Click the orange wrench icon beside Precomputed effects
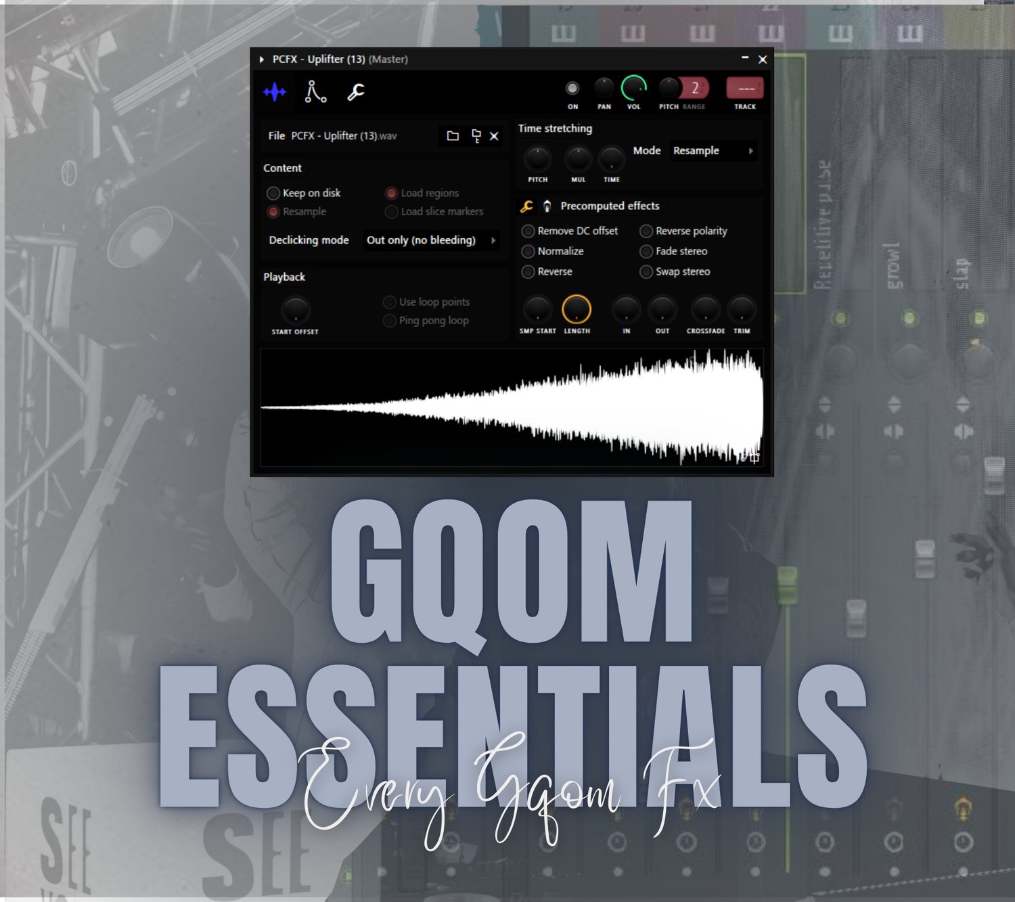This screenshot has height=902, width=1015. tap(526, 206)
